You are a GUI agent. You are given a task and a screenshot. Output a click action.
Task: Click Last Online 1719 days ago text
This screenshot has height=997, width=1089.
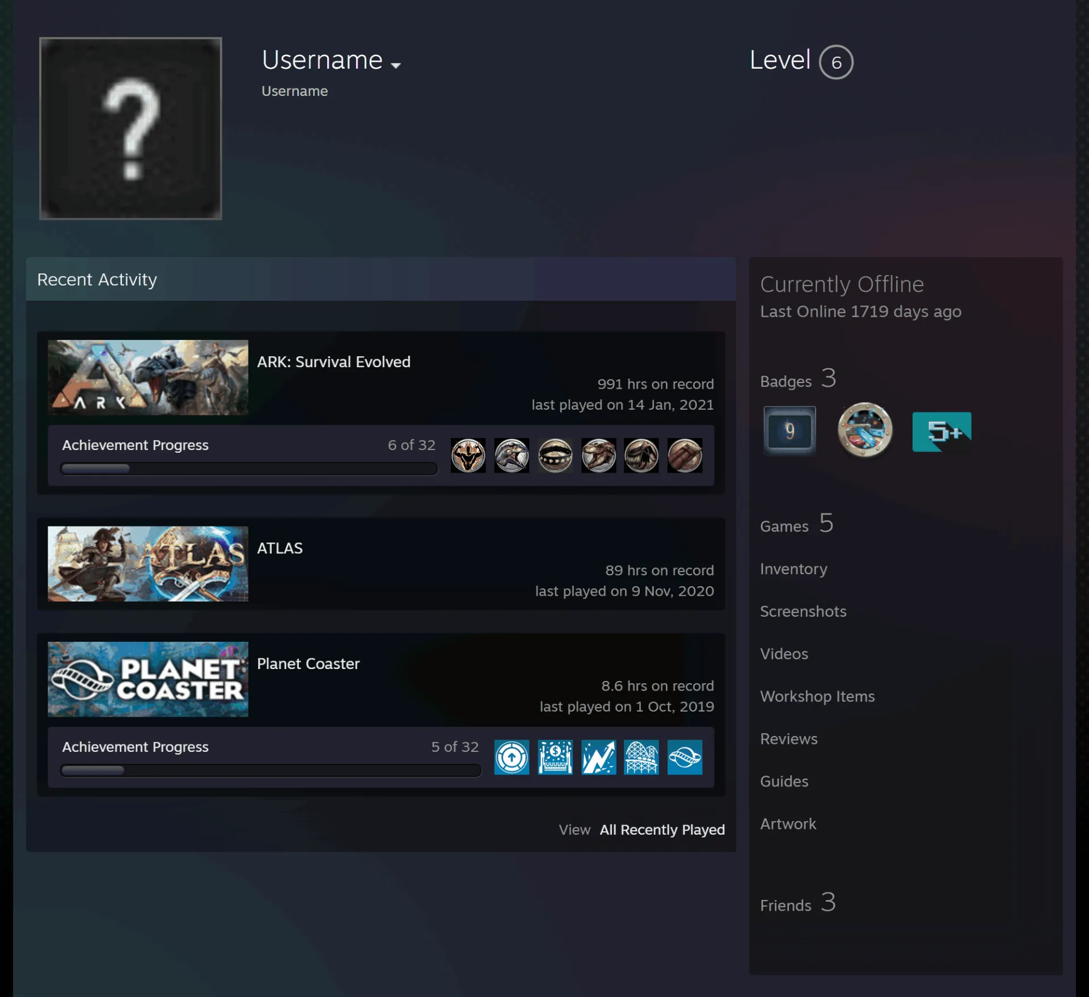(x=860, y=312)
